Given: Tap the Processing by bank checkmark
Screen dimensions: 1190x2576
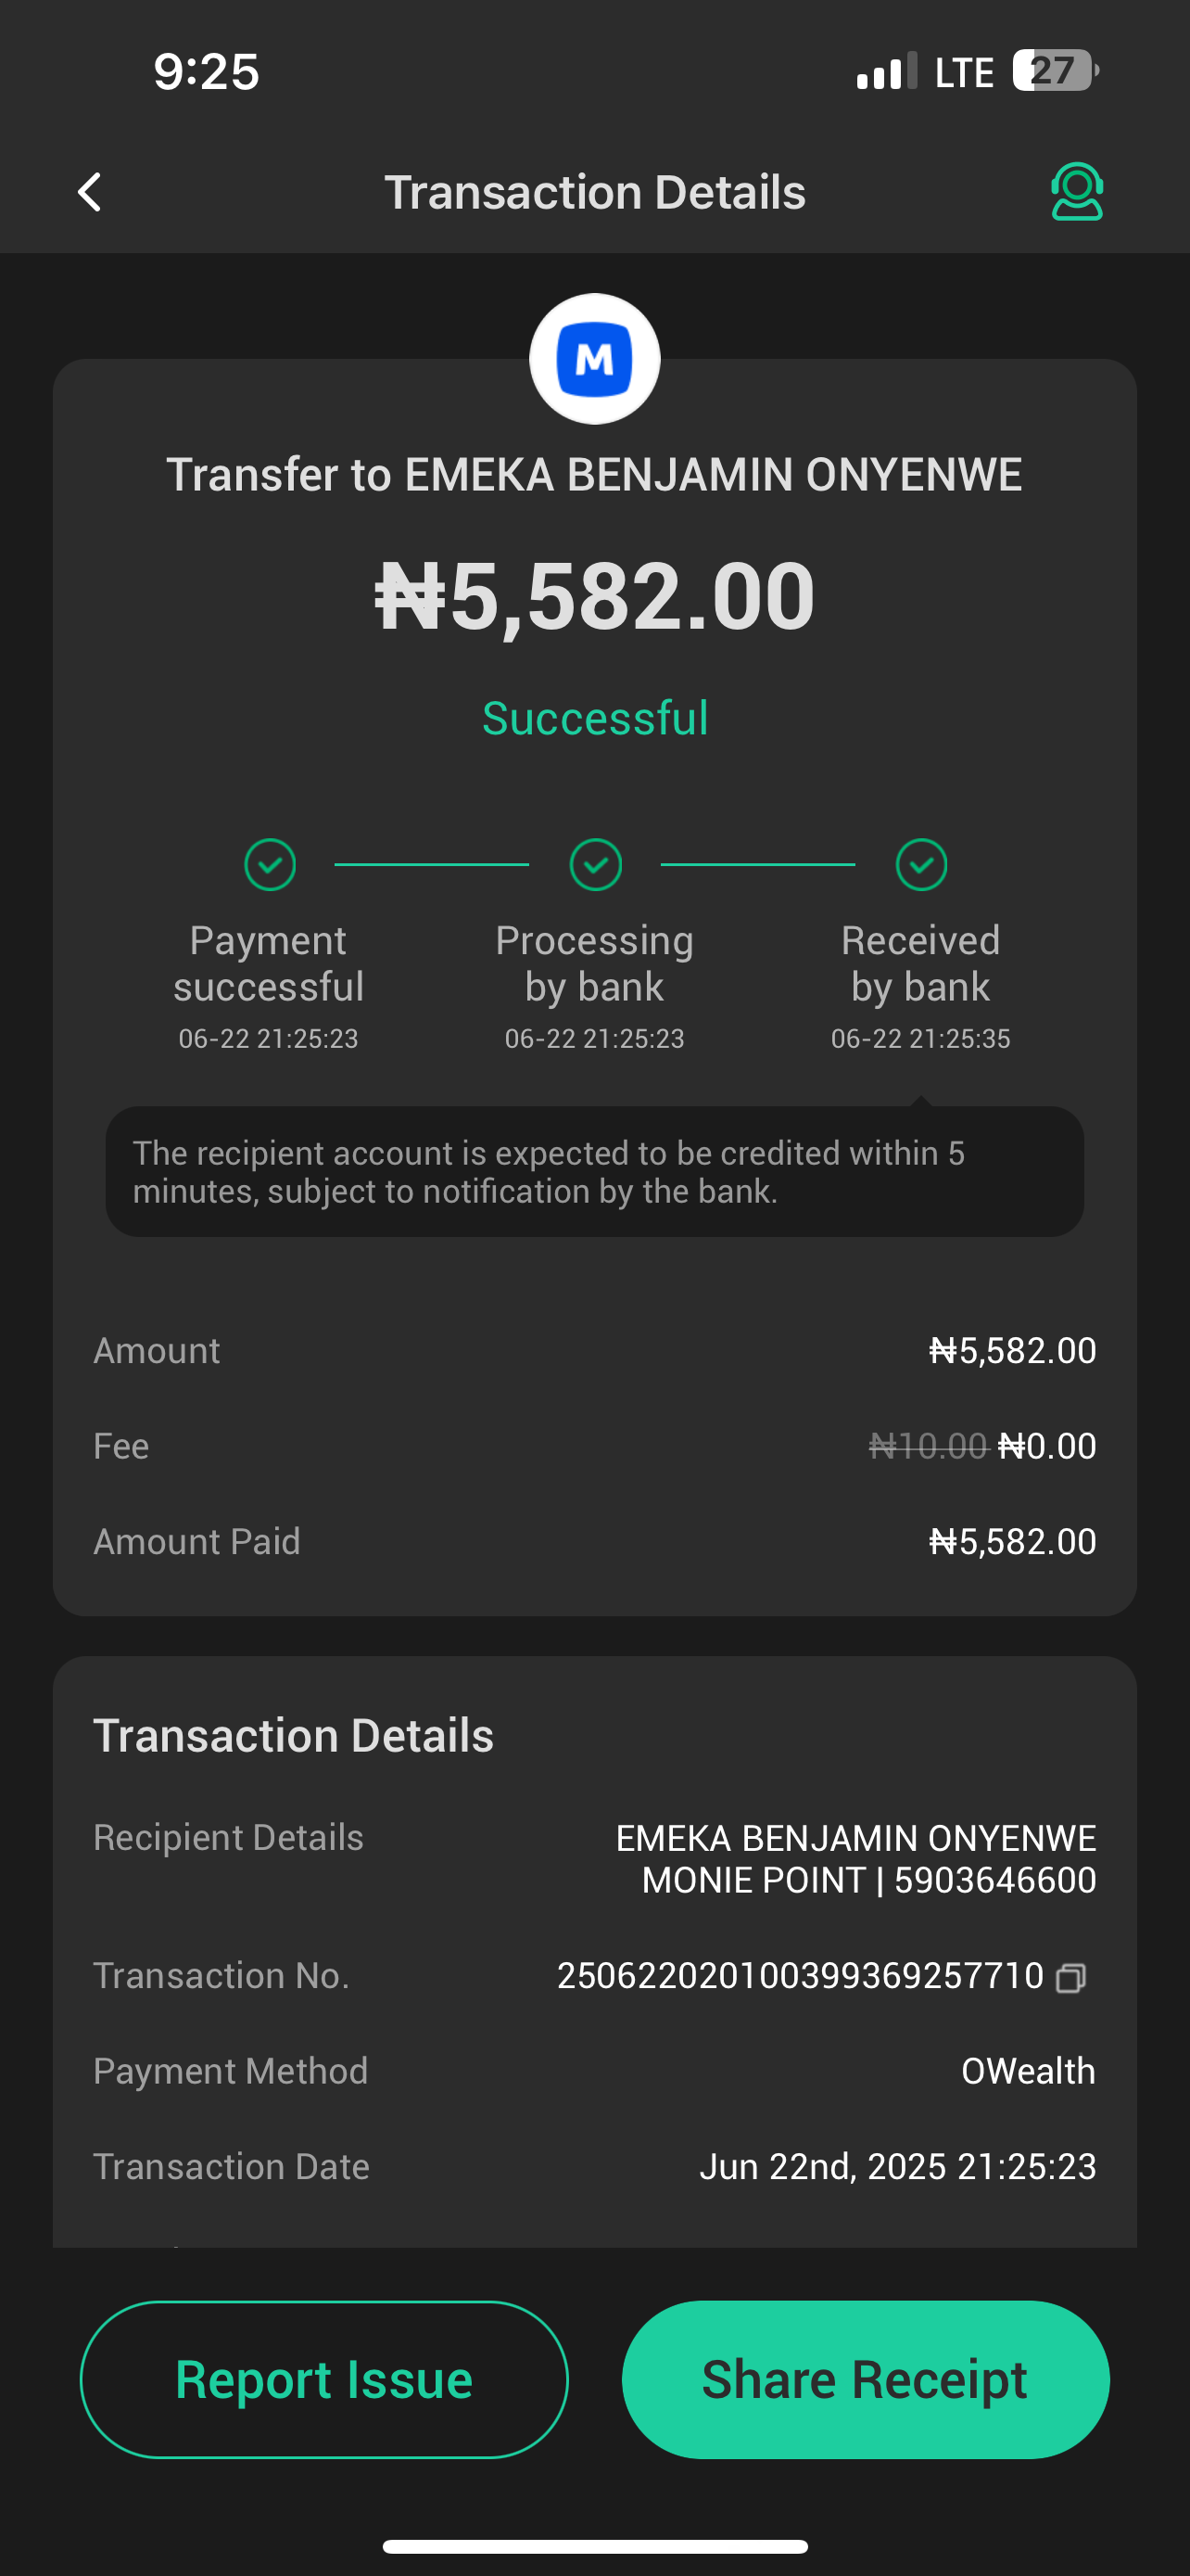Looking at the screenshot, I should (596, 864).
